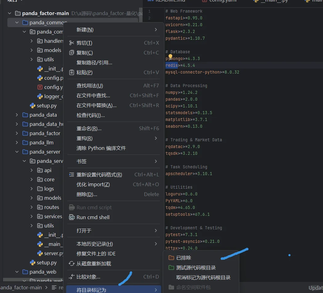Expand the panda_data folder chevron
323x293 pixels.
(17, 115)
